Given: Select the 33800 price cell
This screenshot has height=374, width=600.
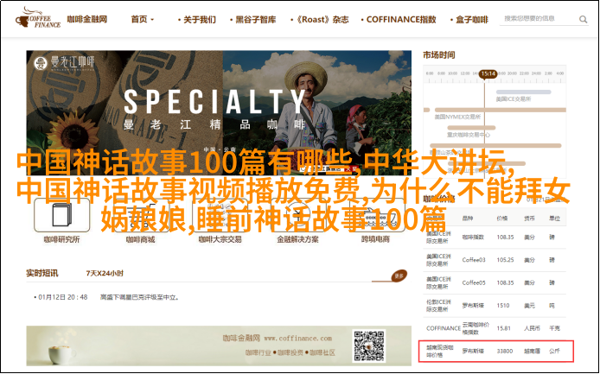Looking at the screenshot, I should pos(504,351).
